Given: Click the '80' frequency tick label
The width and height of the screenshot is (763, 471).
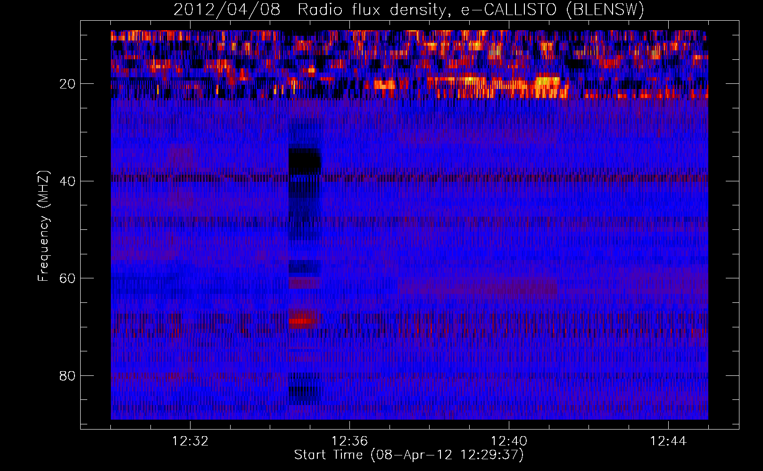Looking at the screenshot, I should 68,376.
